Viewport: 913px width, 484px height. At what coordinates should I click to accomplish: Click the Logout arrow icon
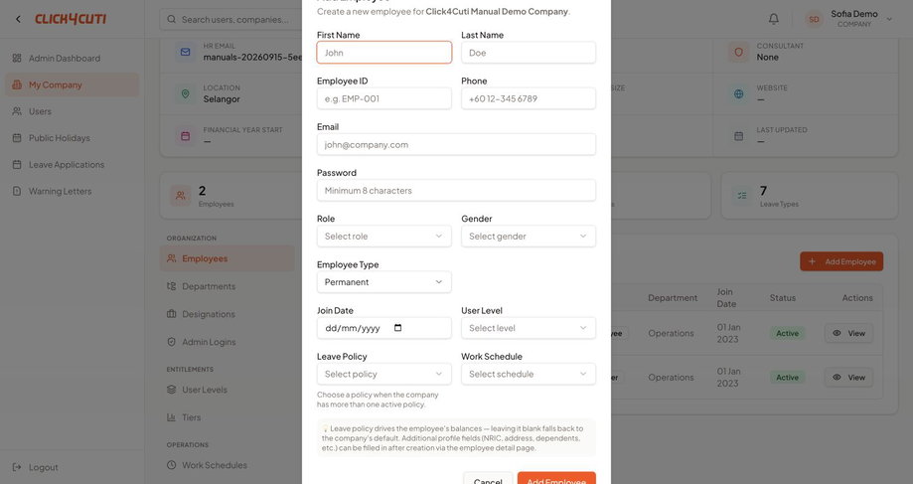click(17, 467)
